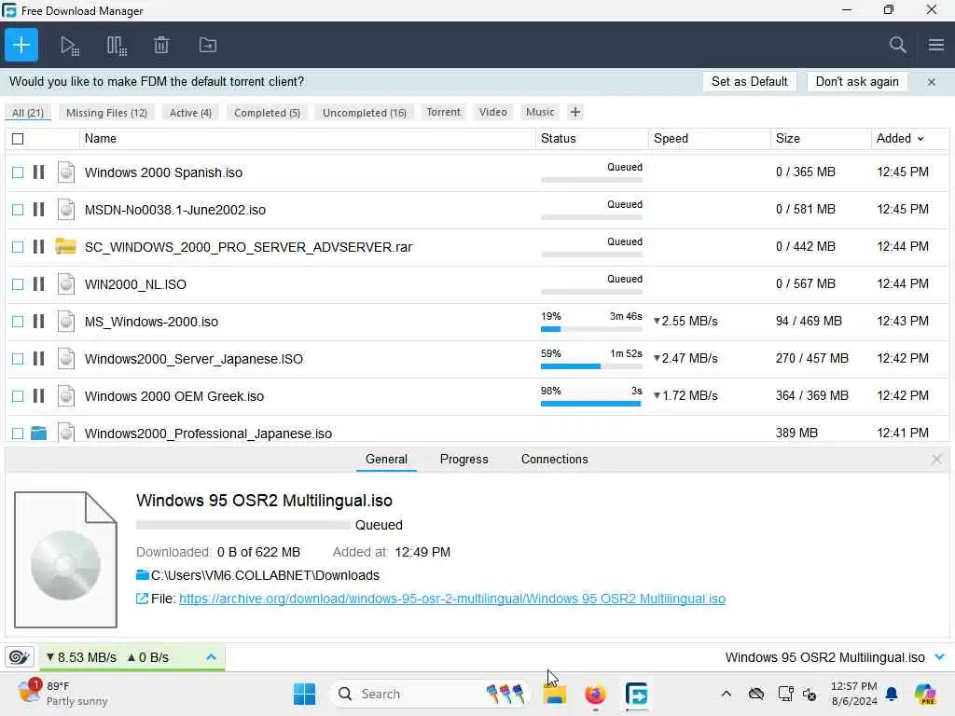The width and height of the screenshot is (955, 716).
Task: Click the pause selected downloads toolbar icon
Action: (117, 46)
